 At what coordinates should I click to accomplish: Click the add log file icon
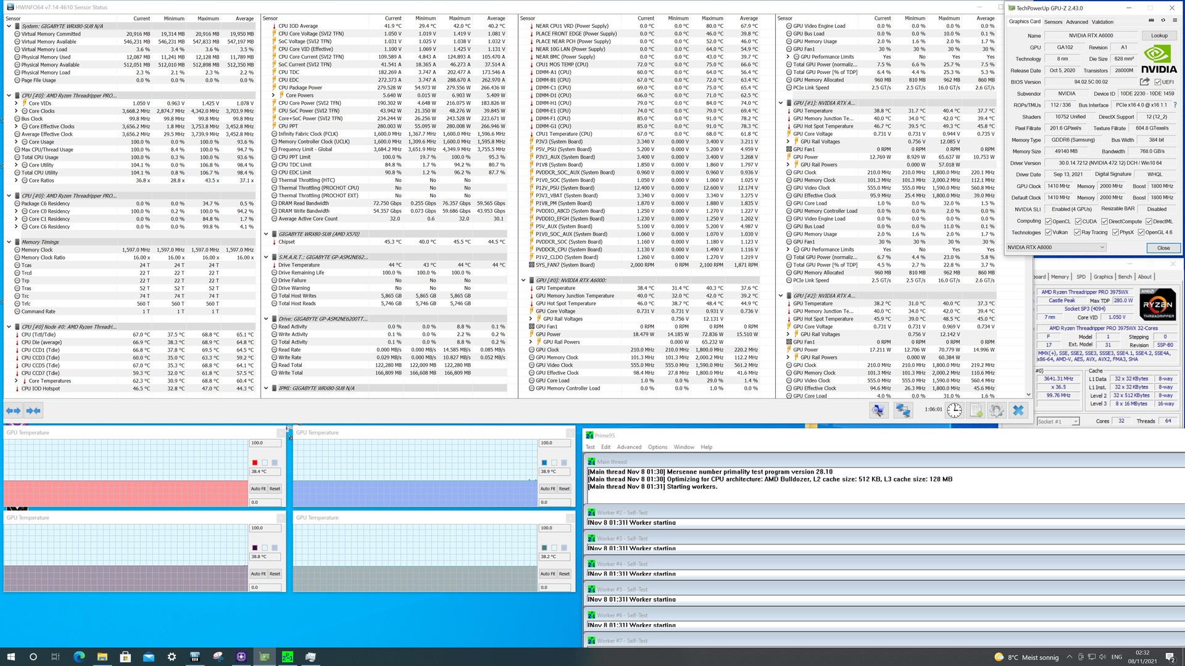pos(976,411)
